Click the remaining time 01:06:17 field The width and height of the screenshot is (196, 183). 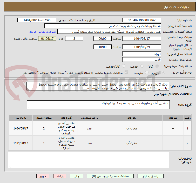click(47, 38)
